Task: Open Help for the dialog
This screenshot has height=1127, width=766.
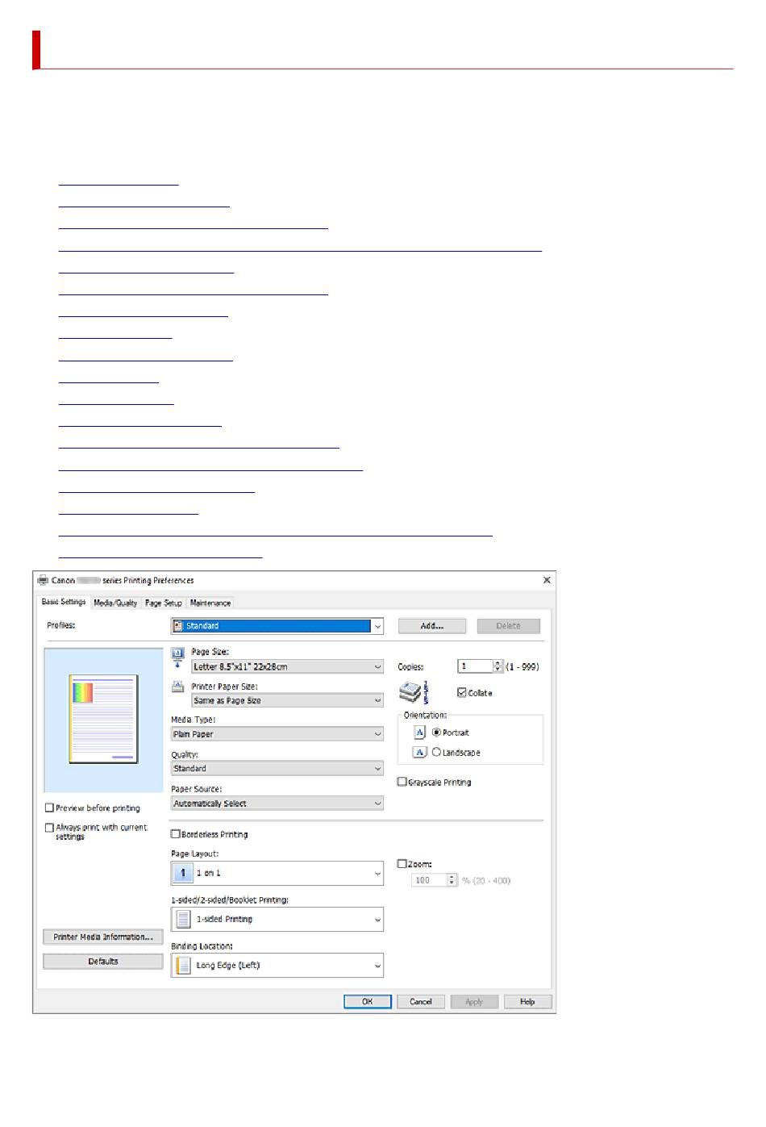Action: [527, 1001]
